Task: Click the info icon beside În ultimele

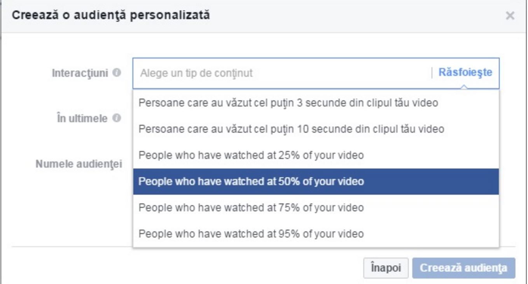Action: click(x=116, y=118)
